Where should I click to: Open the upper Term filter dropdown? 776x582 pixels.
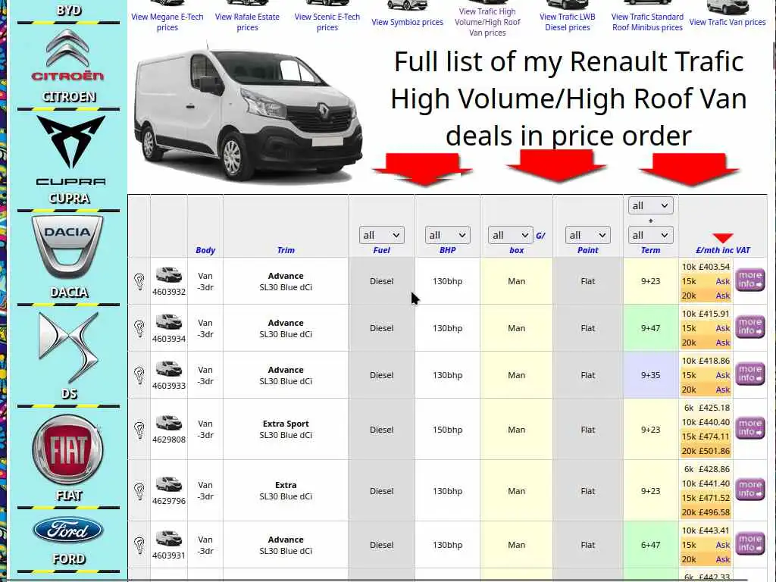[x=651, y=205]
